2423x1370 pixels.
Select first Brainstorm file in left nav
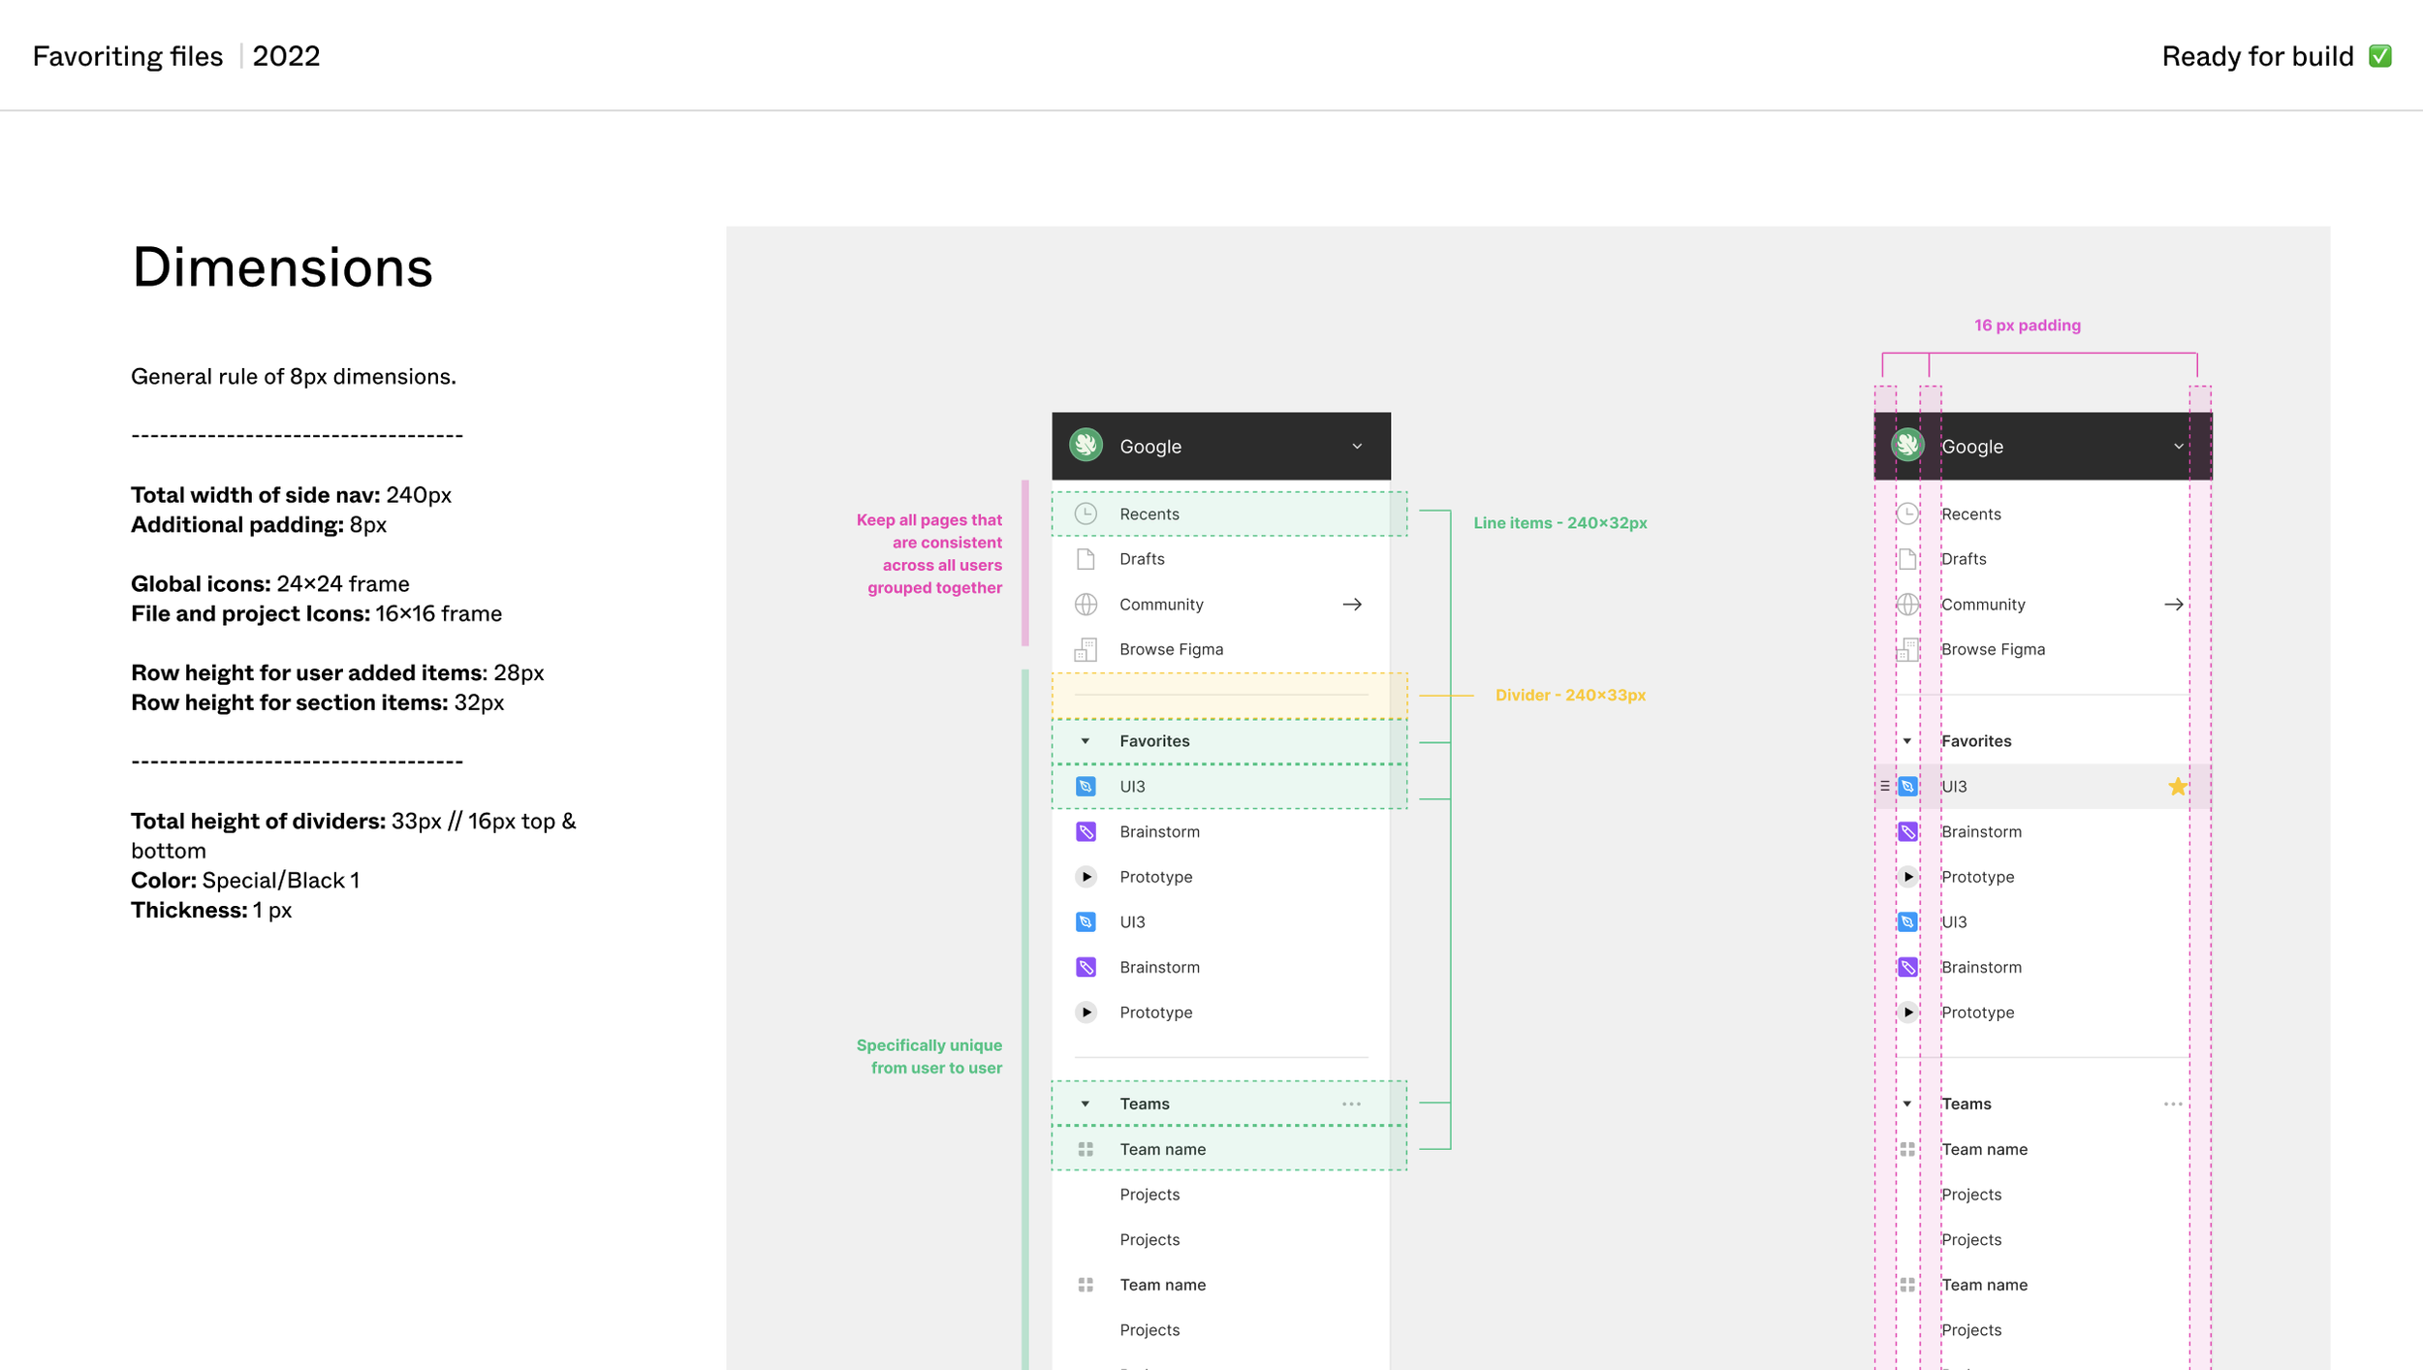tap(1159, 831)
